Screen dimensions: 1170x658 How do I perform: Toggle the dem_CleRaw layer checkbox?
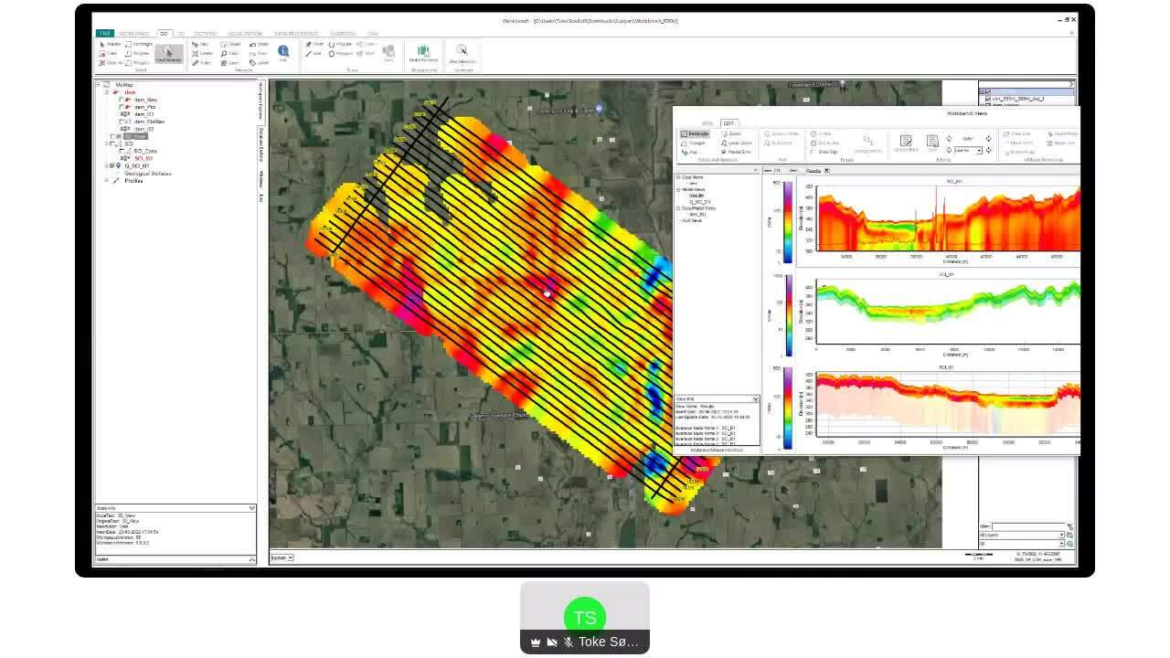(x=122, y=122)
